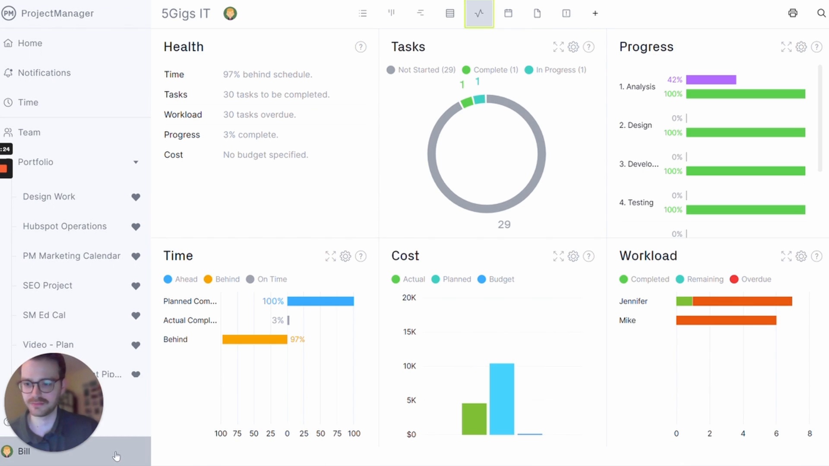Open the SEO Project

[47, 286]
